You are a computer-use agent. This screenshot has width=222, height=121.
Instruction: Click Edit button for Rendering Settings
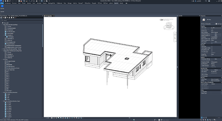click(216, 59)
